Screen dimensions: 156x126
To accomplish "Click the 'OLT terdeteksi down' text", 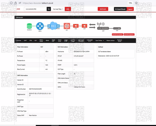I will coord(105,52).
